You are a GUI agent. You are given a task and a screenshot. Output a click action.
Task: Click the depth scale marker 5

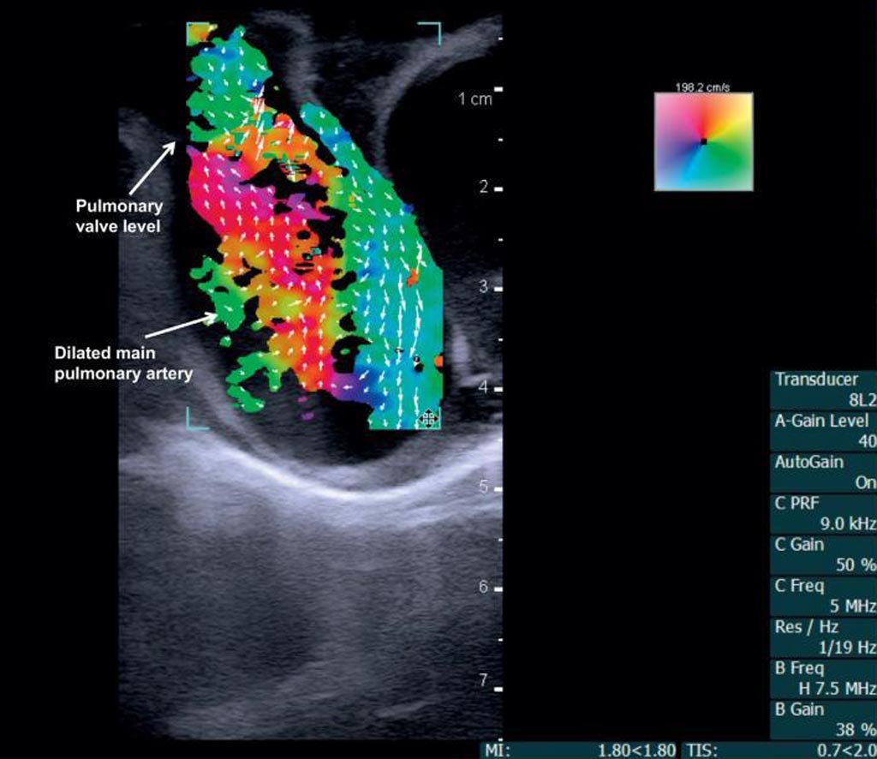click(x=484, y=487)
